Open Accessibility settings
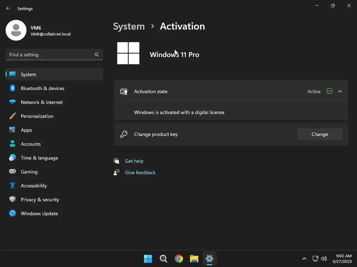 (54, 186)
